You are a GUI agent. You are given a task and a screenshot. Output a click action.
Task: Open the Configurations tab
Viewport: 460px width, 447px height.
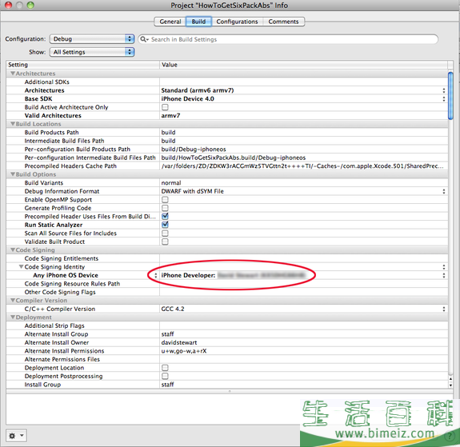point(237,22)
